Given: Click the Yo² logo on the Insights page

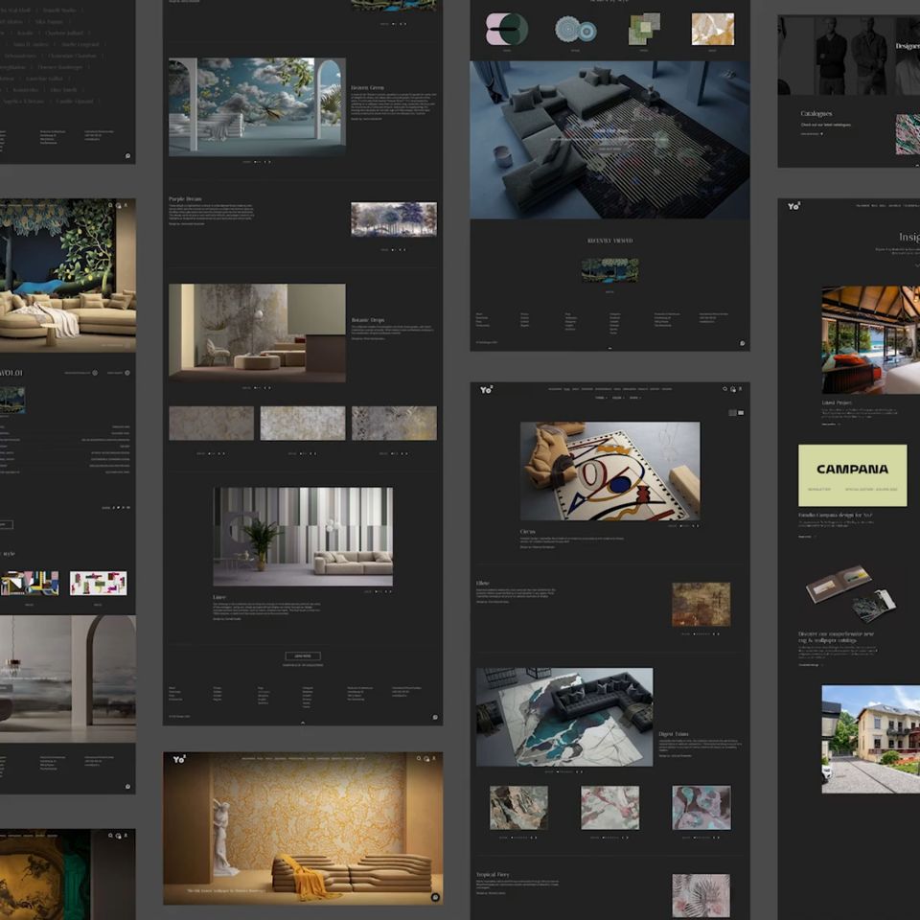Looking at the screenshot, I should 793,205.
